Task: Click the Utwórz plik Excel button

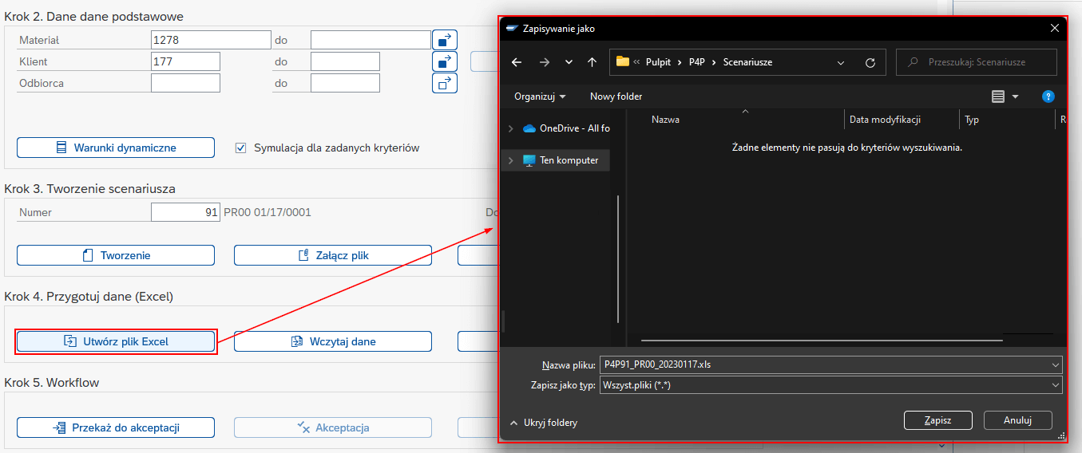Action: (116, 341)
